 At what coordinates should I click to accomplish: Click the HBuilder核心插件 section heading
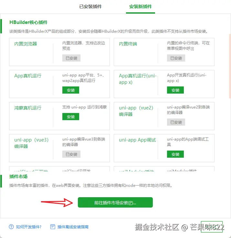[x=28, y=22]
